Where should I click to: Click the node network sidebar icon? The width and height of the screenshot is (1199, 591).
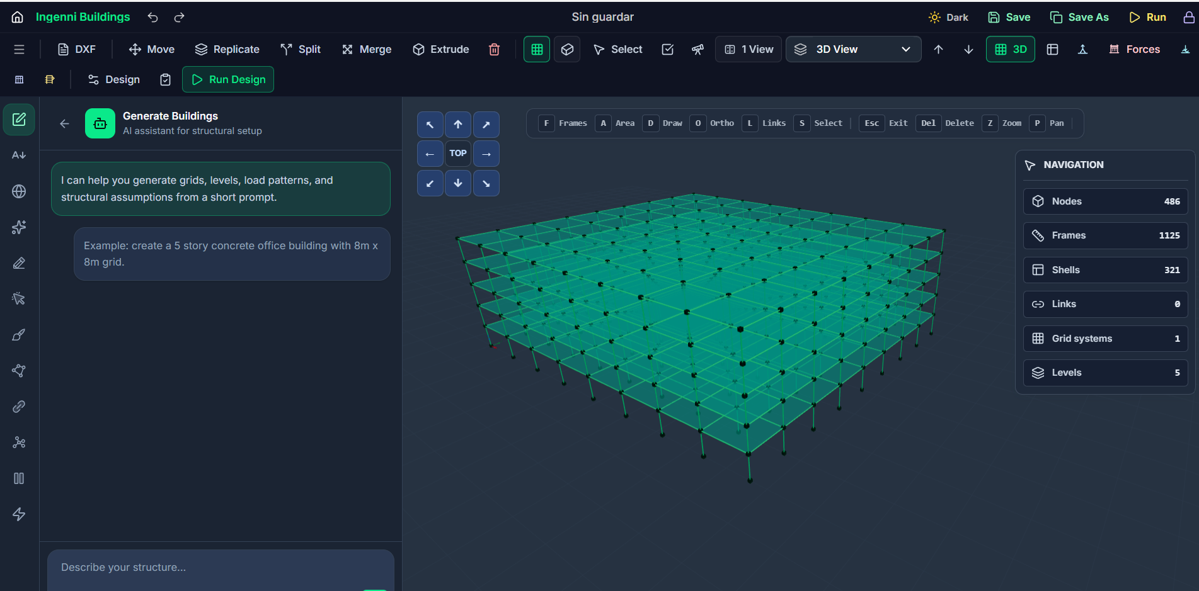coord(19,442)
